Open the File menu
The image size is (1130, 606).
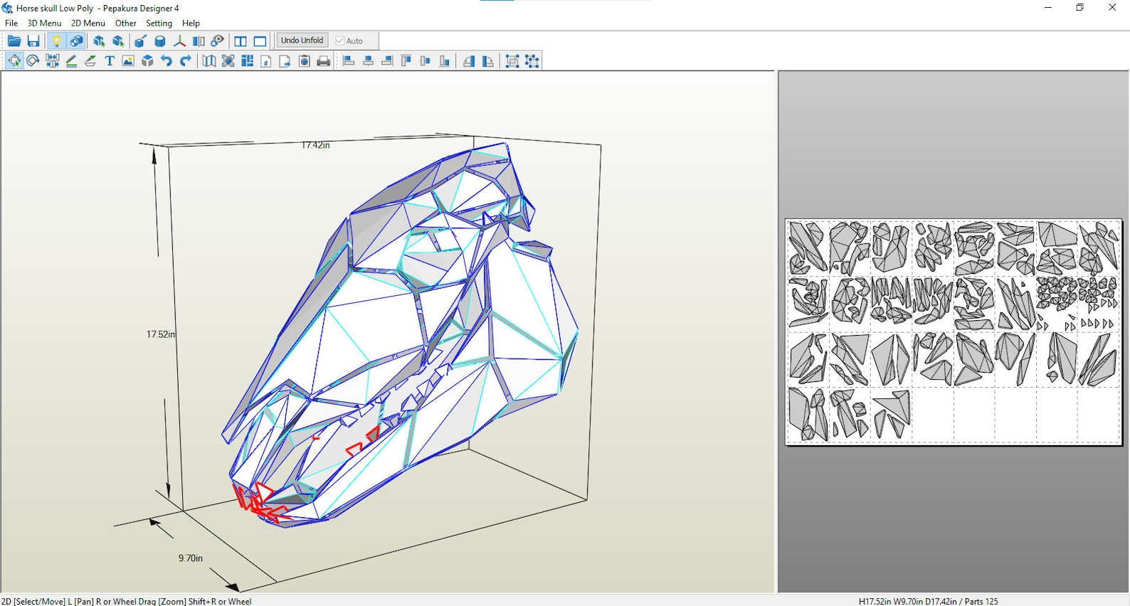click(x=11, y=23)
